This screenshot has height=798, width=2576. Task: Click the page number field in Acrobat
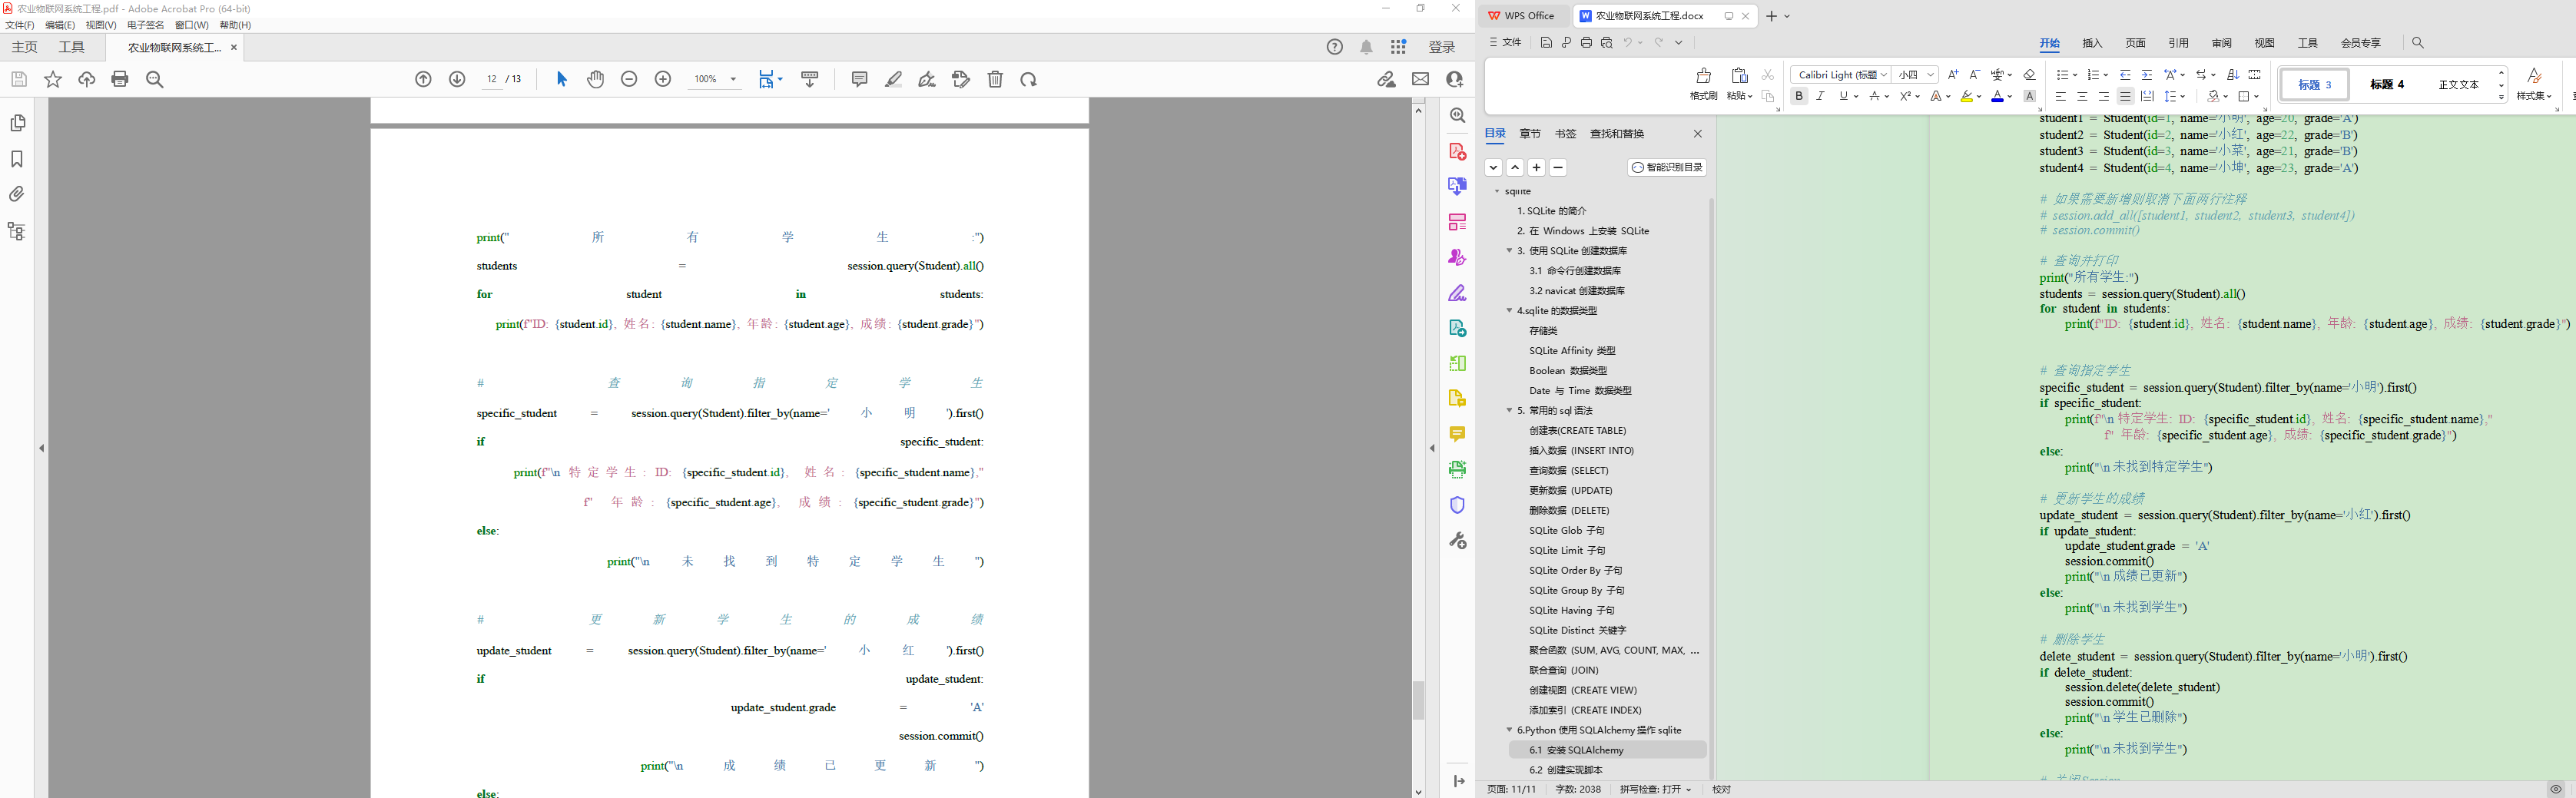coord(492,79)
